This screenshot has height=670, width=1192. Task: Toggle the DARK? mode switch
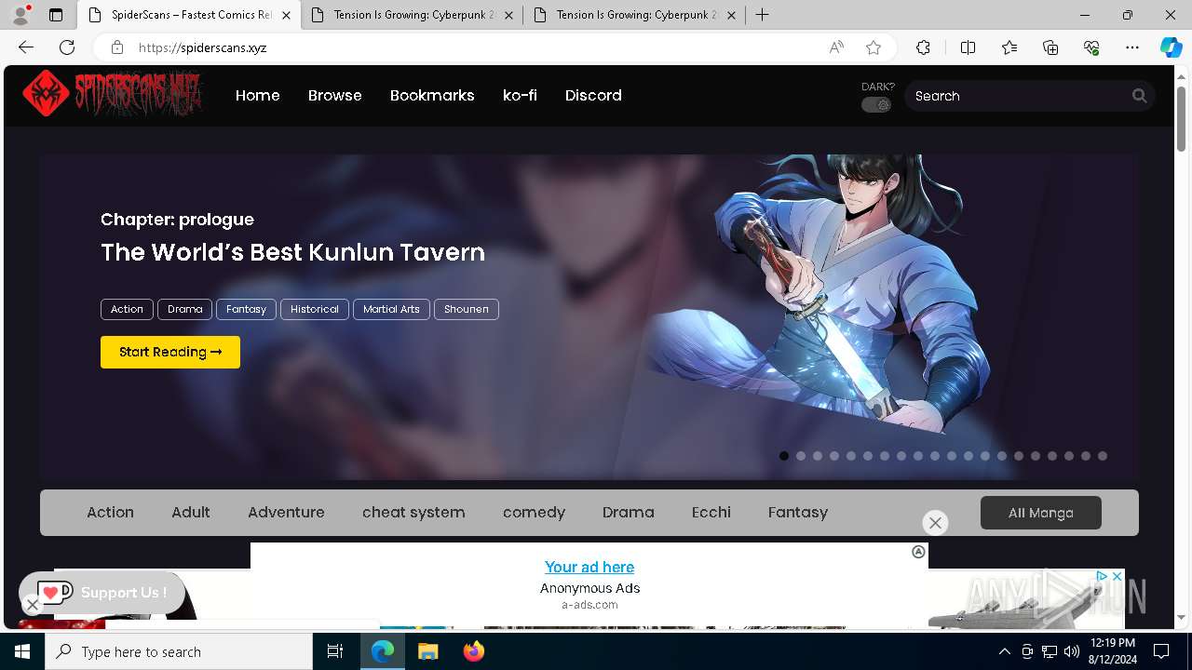coord(876,104)
